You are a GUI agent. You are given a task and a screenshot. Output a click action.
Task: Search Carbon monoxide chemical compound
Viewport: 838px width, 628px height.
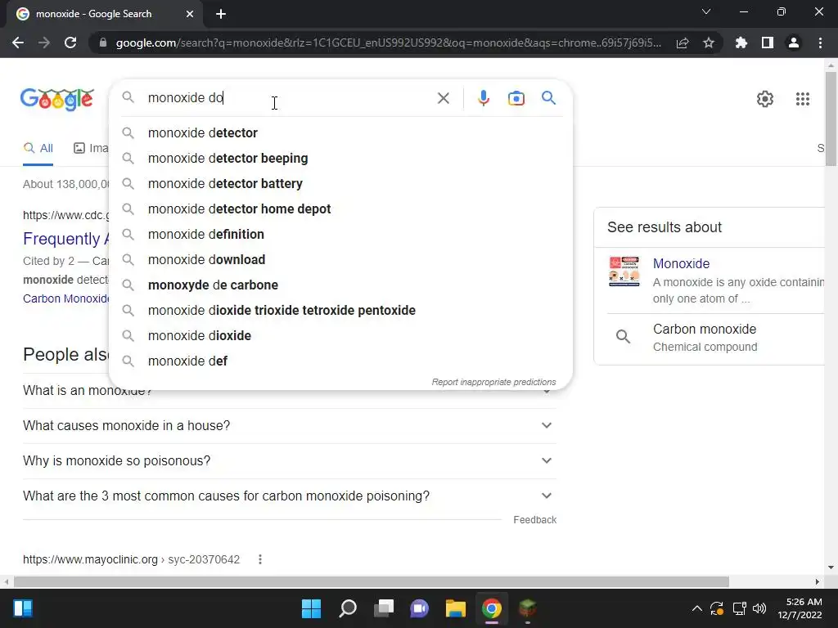coord(711,338)
